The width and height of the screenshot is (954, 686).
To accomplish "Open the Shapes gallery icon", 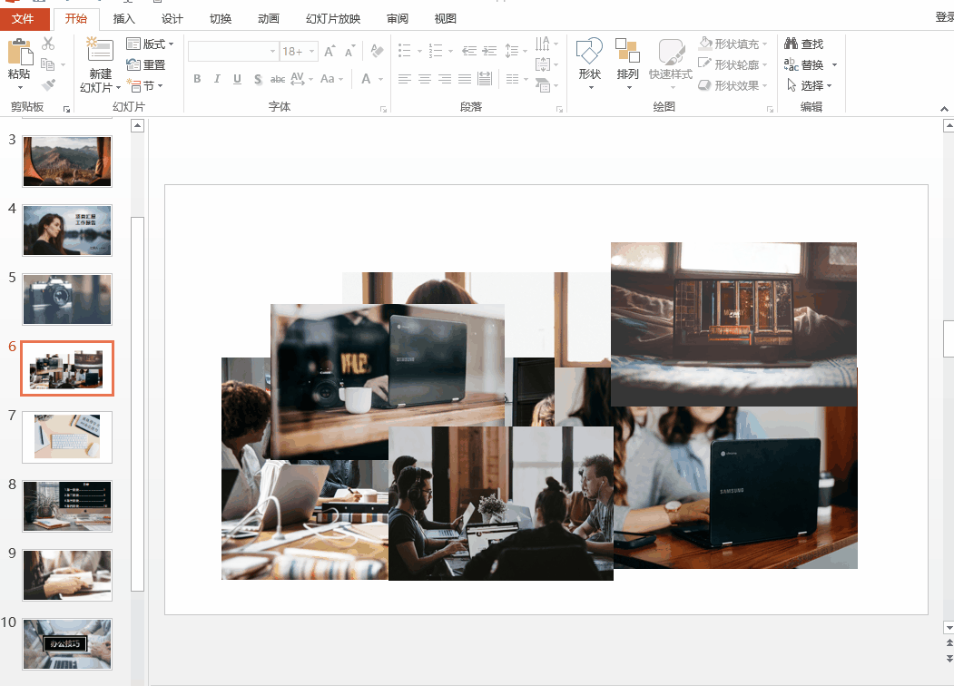I will [x=589, y=52].
